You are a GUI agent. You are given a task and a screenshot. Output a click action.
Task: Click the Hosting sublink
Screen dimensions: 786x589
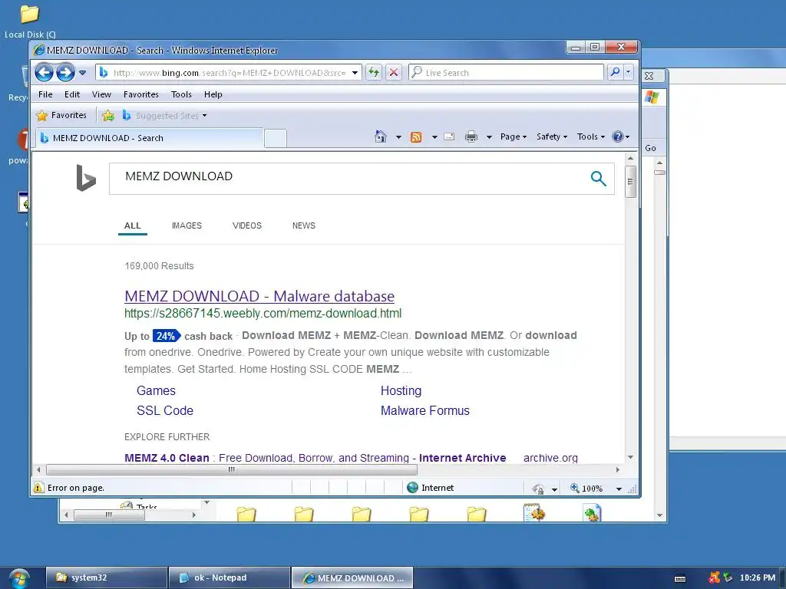[401, 390]
